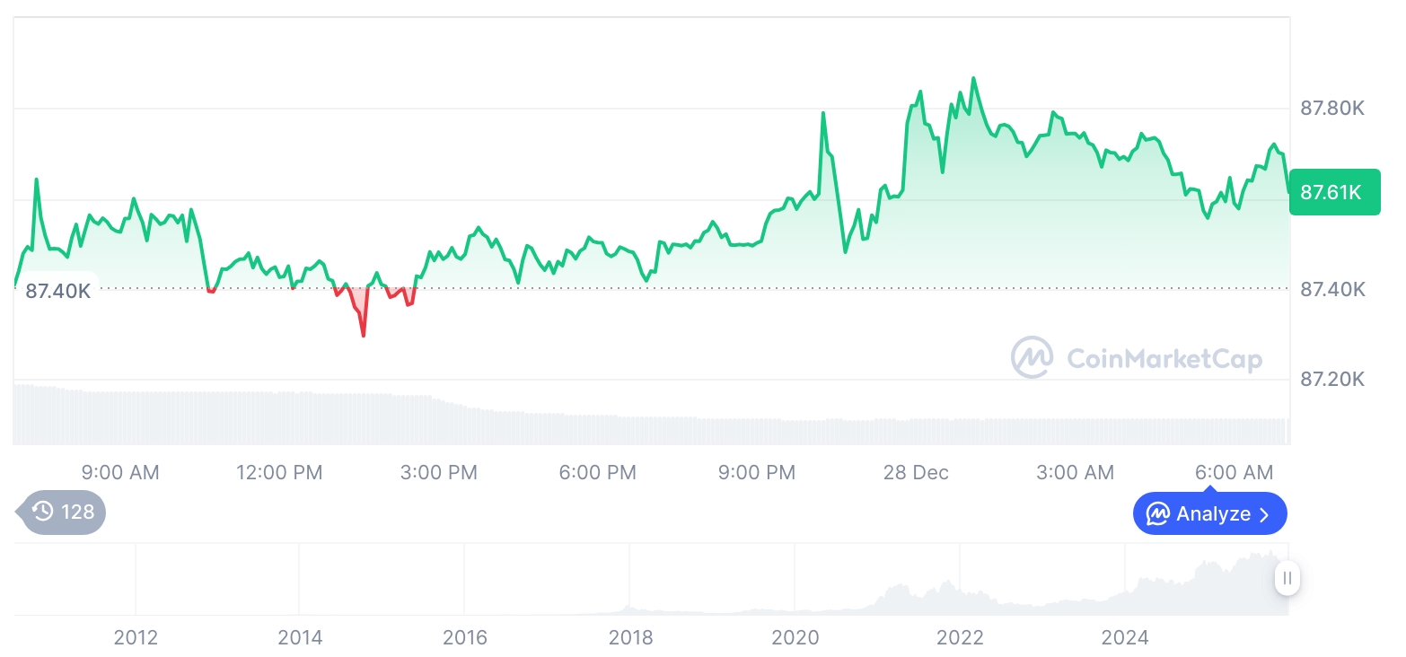
Task: Grab the timeline range slider handle
Action: (x=1287, y=578)
